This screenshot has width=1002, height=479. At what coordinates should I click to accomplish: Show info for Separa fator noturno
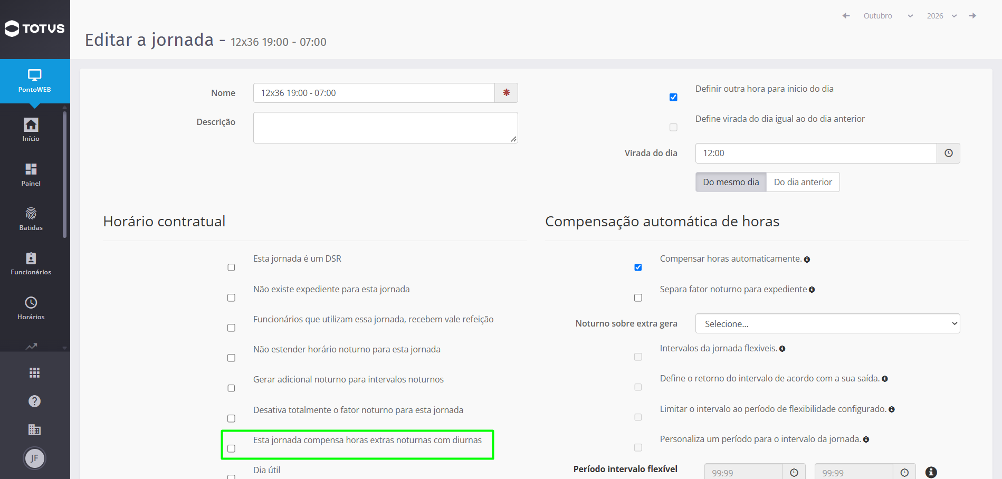pos(812,290)
